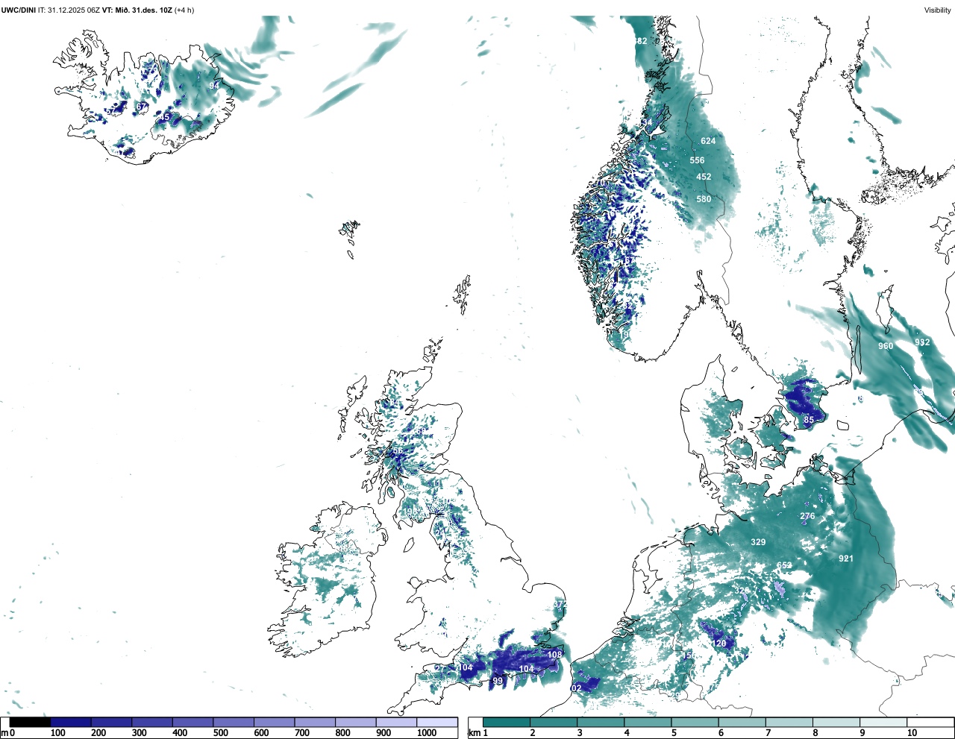Click the visibility value 94 over eastern Iceland
This screenshot has width=955, height=739.
pos(214,86)
